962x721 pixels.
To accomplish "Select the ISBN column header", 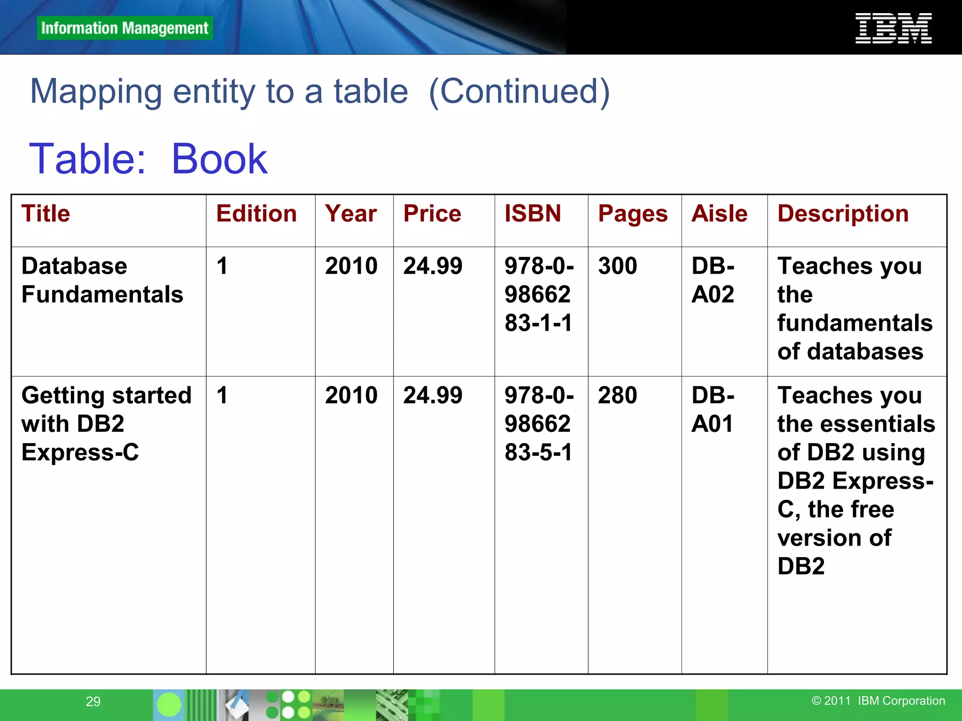I will 533,214.
